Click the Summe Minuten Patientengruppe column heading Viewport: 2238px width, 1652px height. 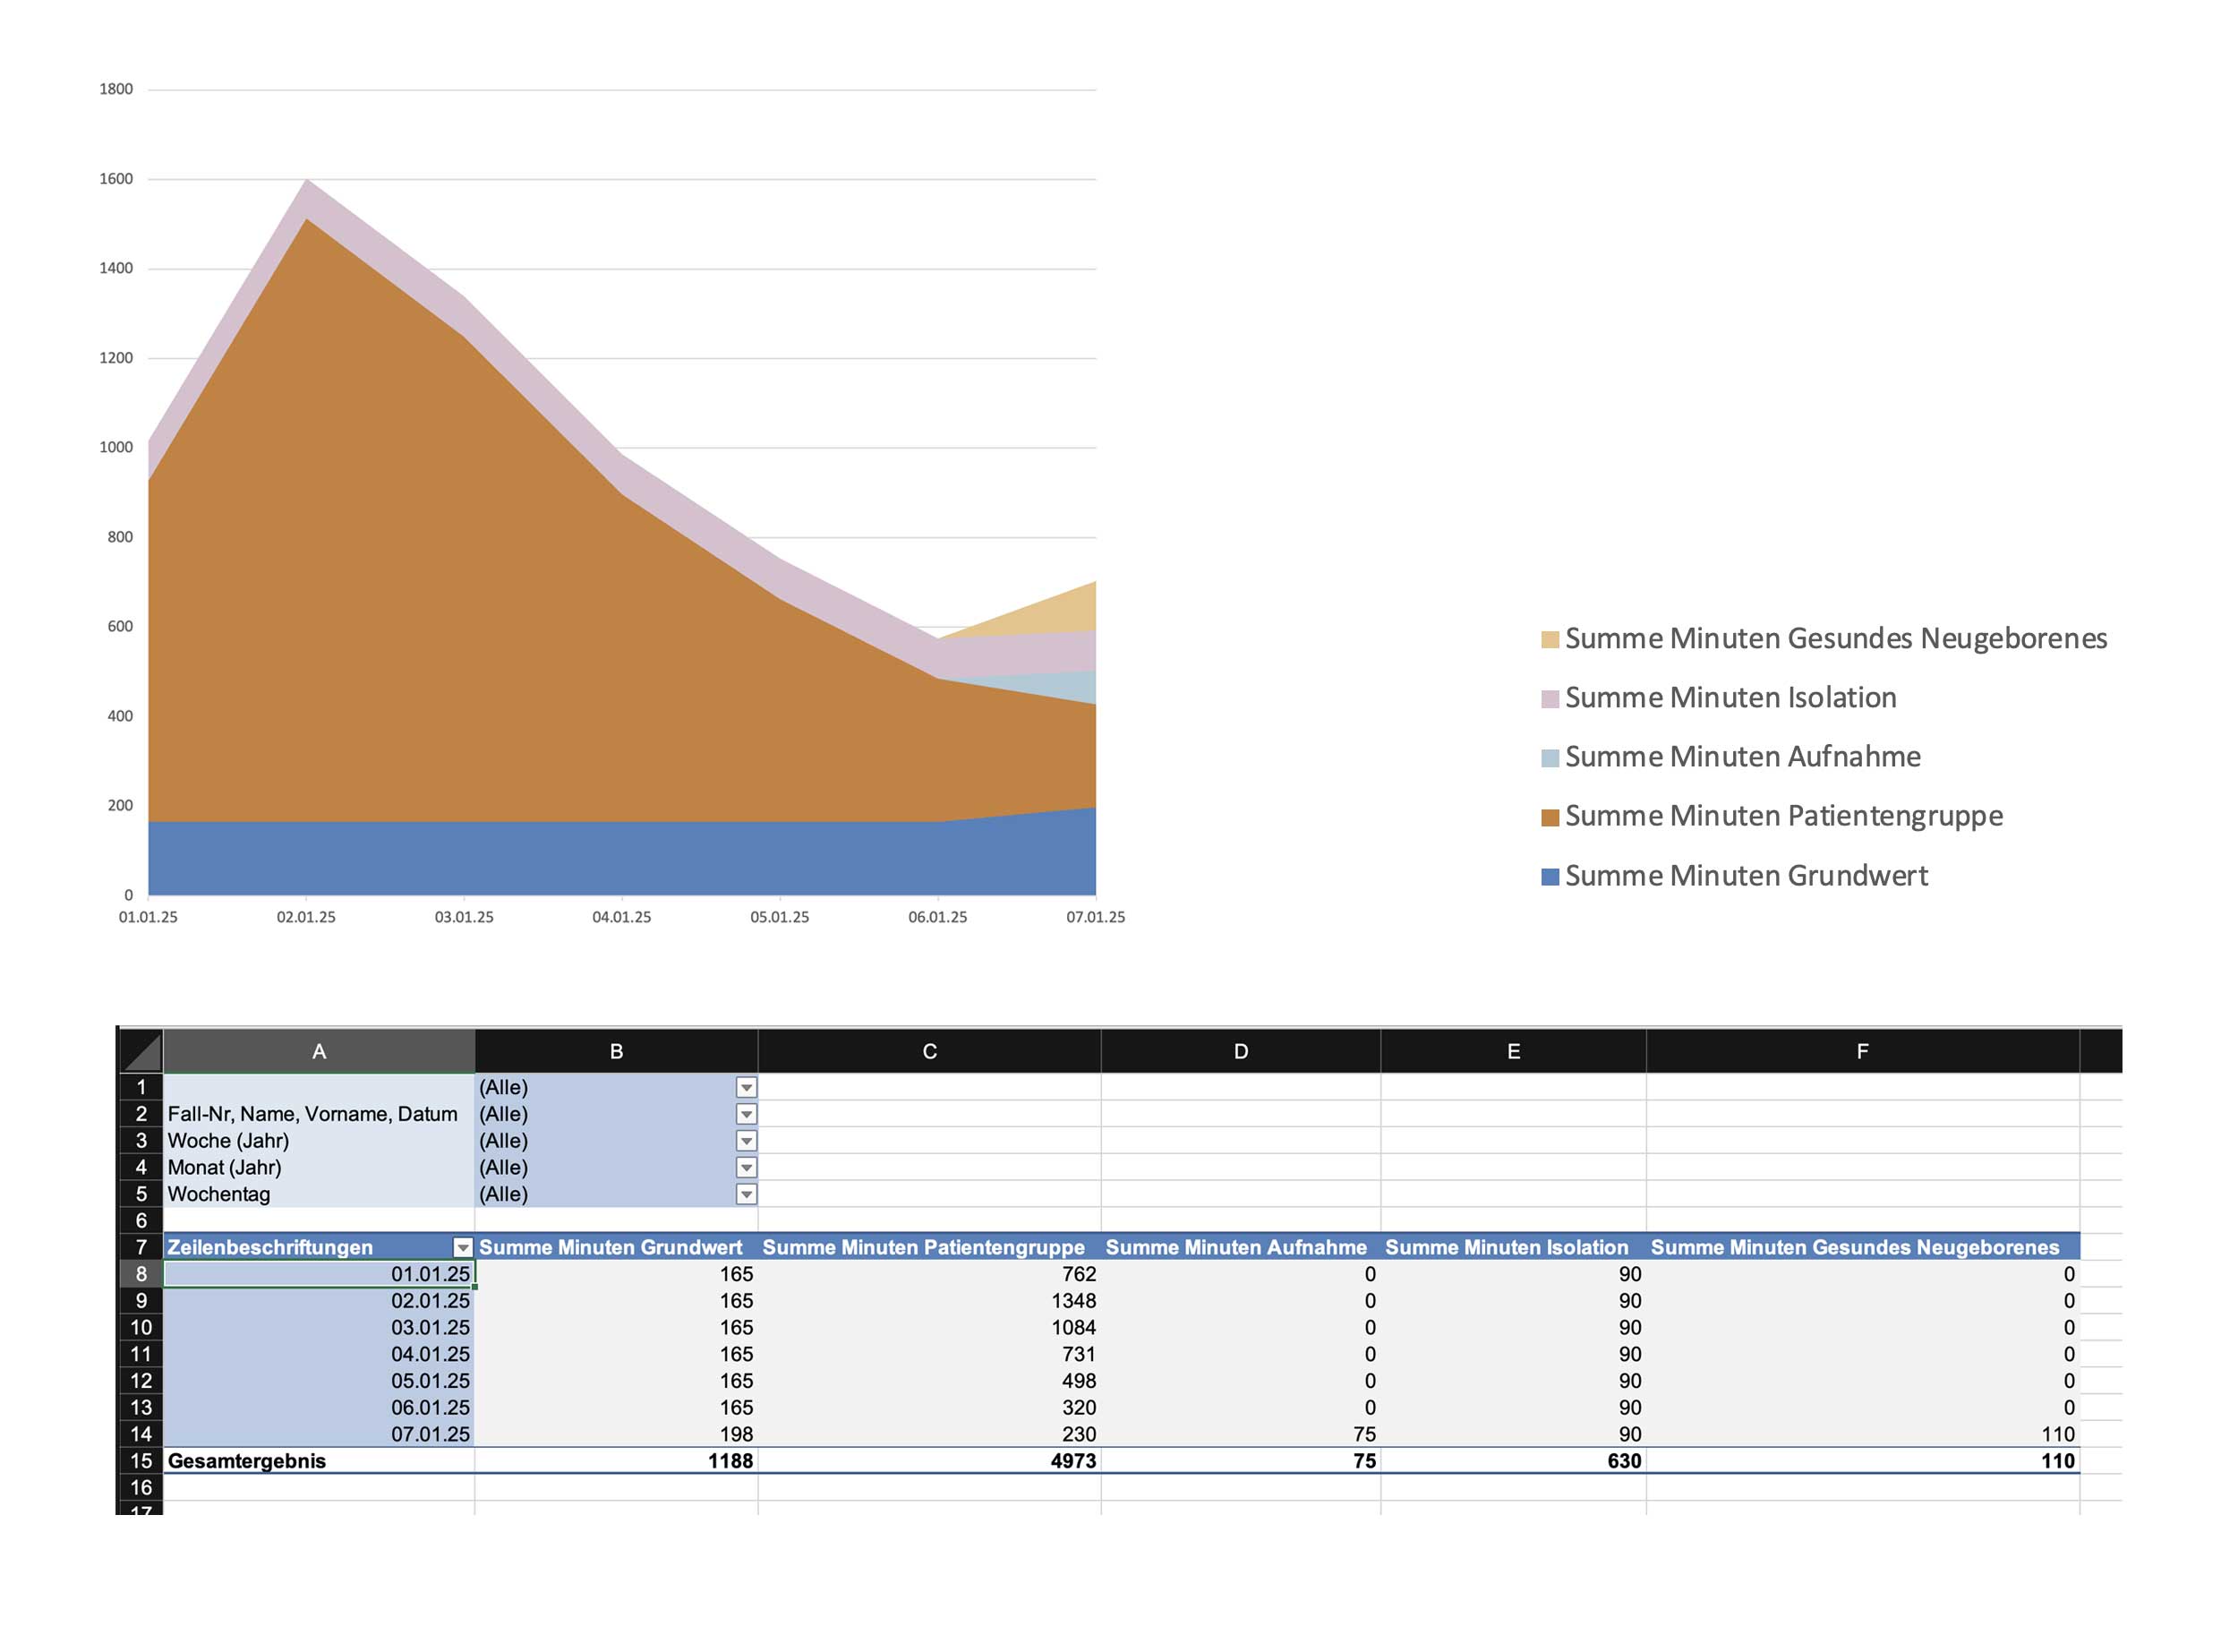point(923,1248)
